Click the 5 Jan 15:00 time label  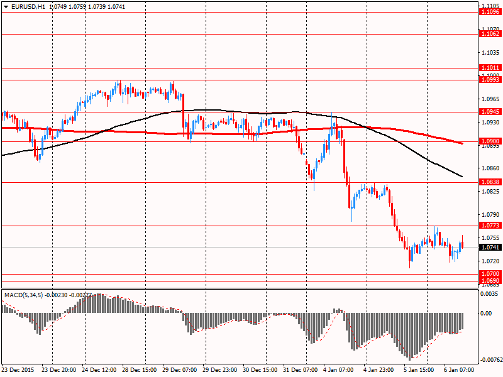pyautogui.click(x=419, y=369)
